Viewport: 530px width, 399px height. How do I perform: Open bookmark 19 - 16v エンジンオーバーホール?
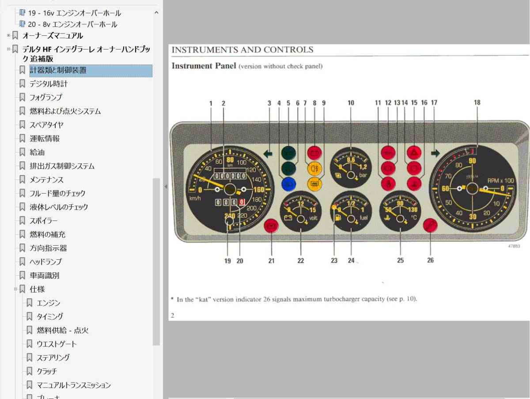75,13
